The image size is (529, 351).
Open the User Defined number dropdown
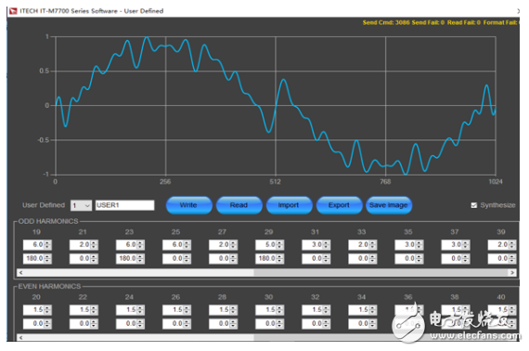tap(81, 205)
